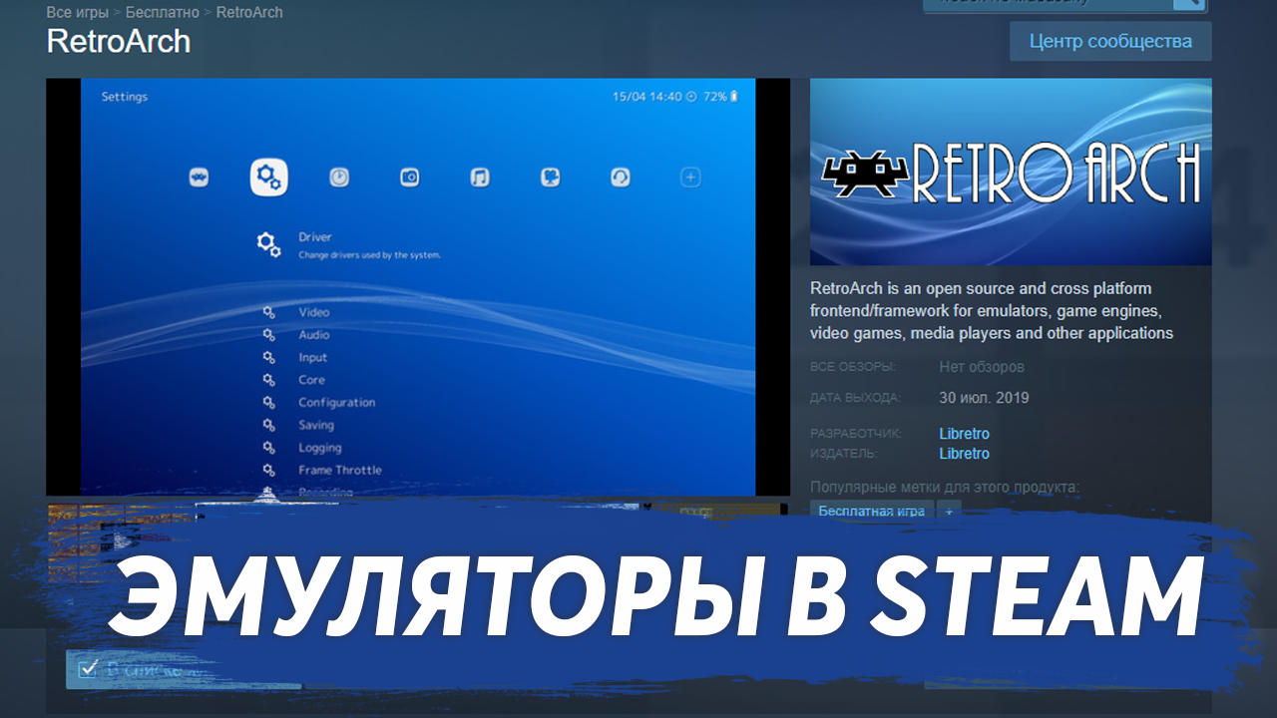Open the Driver settings entry
The image size is (1277, 718).
(315, 237)
